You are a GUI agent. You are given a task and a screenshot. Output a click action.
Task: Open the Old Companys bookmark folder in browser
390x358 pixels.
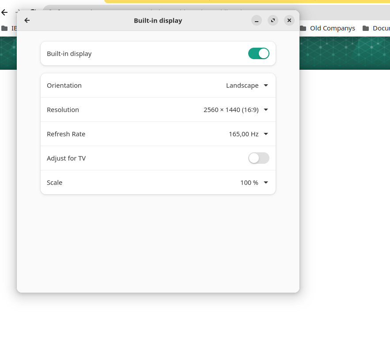[328, 28]
